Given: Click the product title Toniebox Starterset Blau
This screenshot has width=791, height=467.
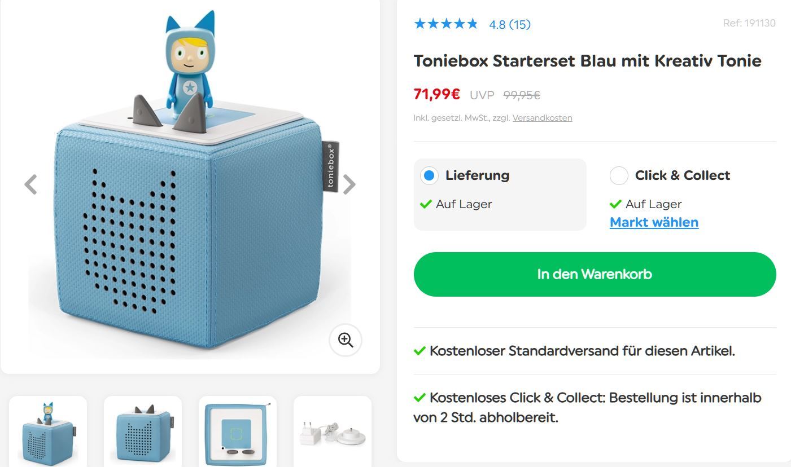Looking at the screenshot, I should point(587,60).
